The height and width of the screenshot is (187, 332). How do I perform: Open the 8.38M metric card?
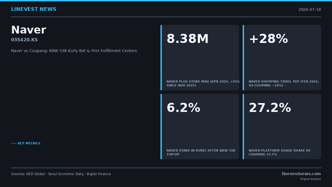pyautogui.click(x=200, y=58)
